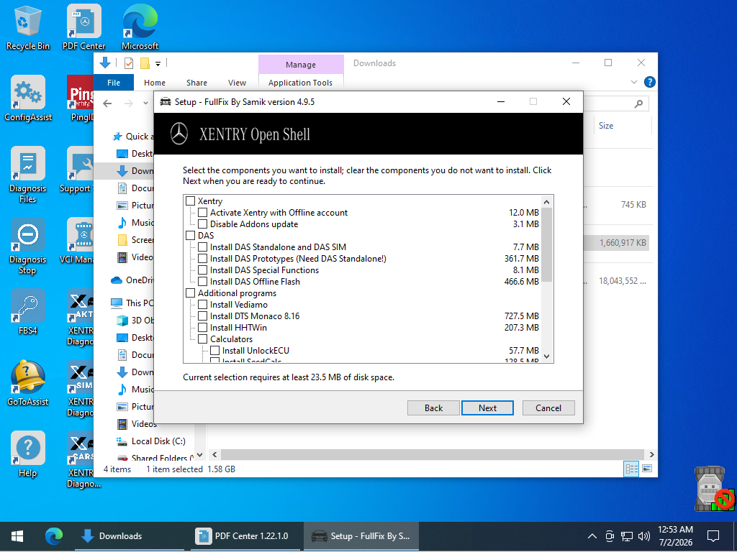Open the Explorer Share tab
Viewport: 737px width, 552px height.
coord(196,83)
